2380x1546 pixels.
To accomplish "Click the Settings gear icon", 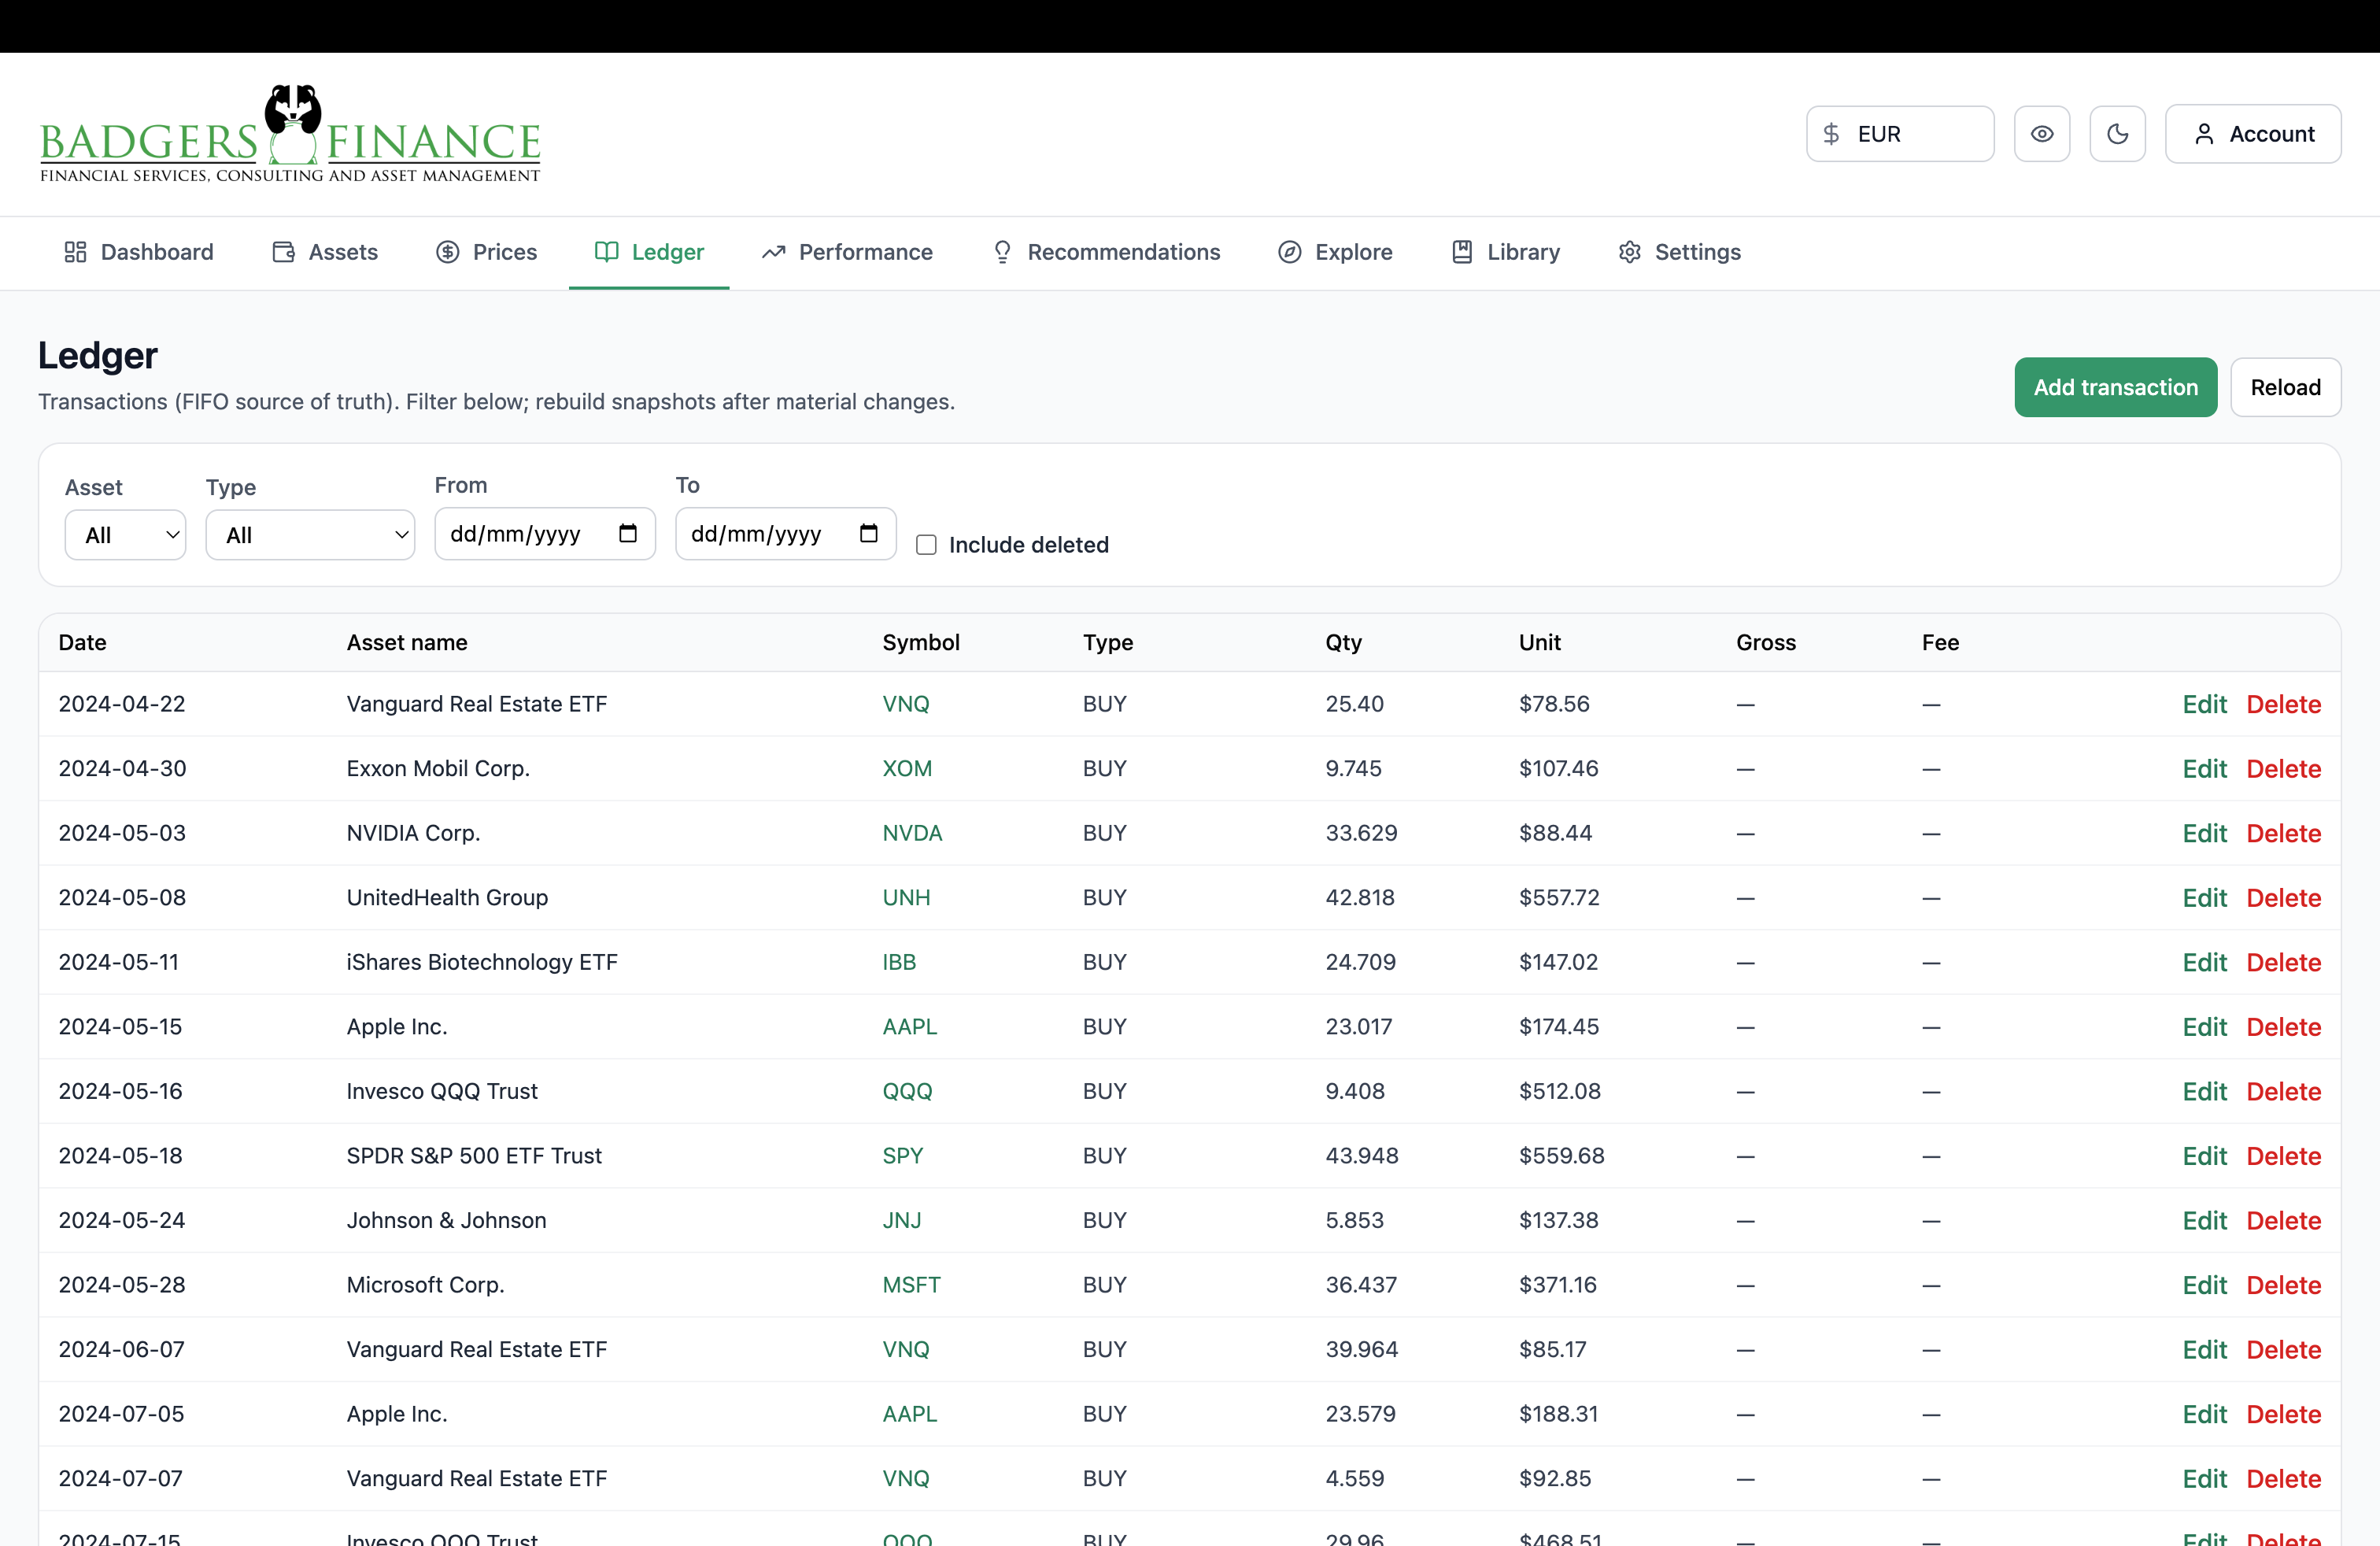I will (1630, 252).
